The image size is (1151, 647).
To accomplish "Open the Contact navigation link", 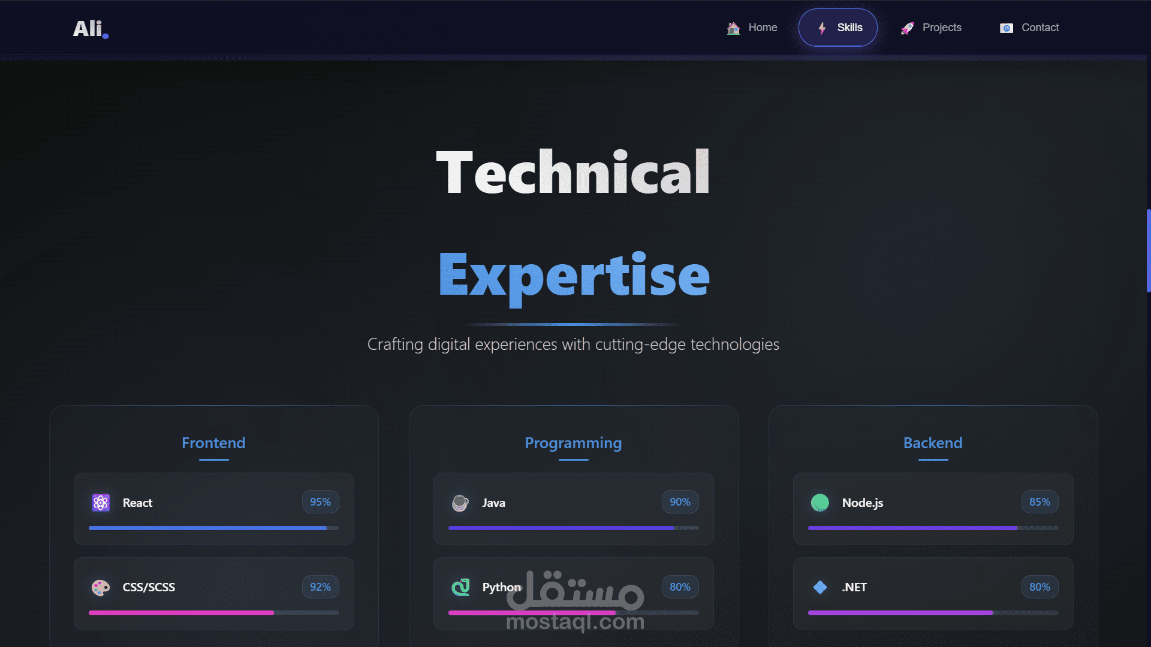I will coord(1039,28).
